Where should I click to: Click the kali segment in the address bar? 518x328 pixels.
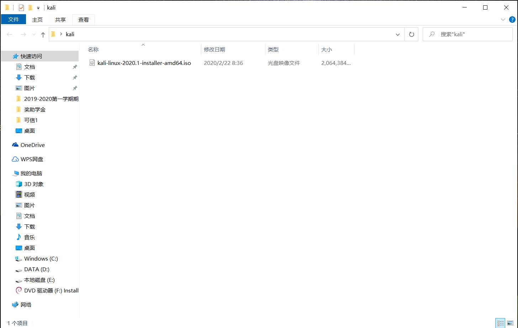click(70, 34)
